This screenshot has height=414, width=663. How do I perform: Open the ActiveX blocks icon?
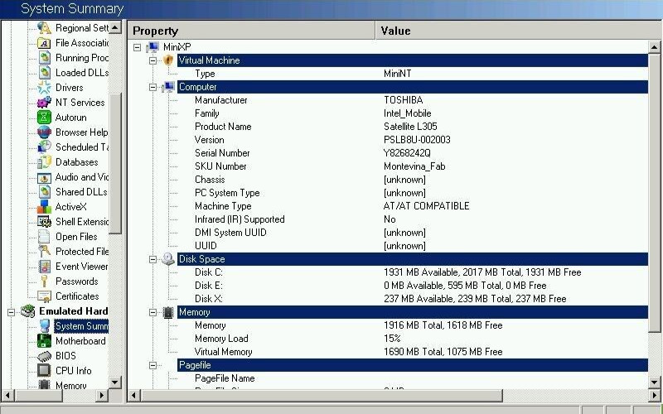point(44,206)
